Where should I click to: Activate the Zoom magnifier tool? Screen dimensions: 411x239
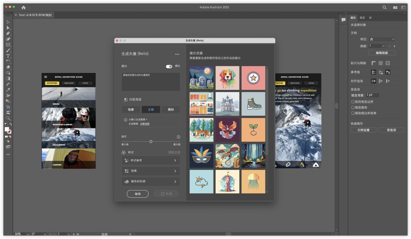(x=8, y=118)
